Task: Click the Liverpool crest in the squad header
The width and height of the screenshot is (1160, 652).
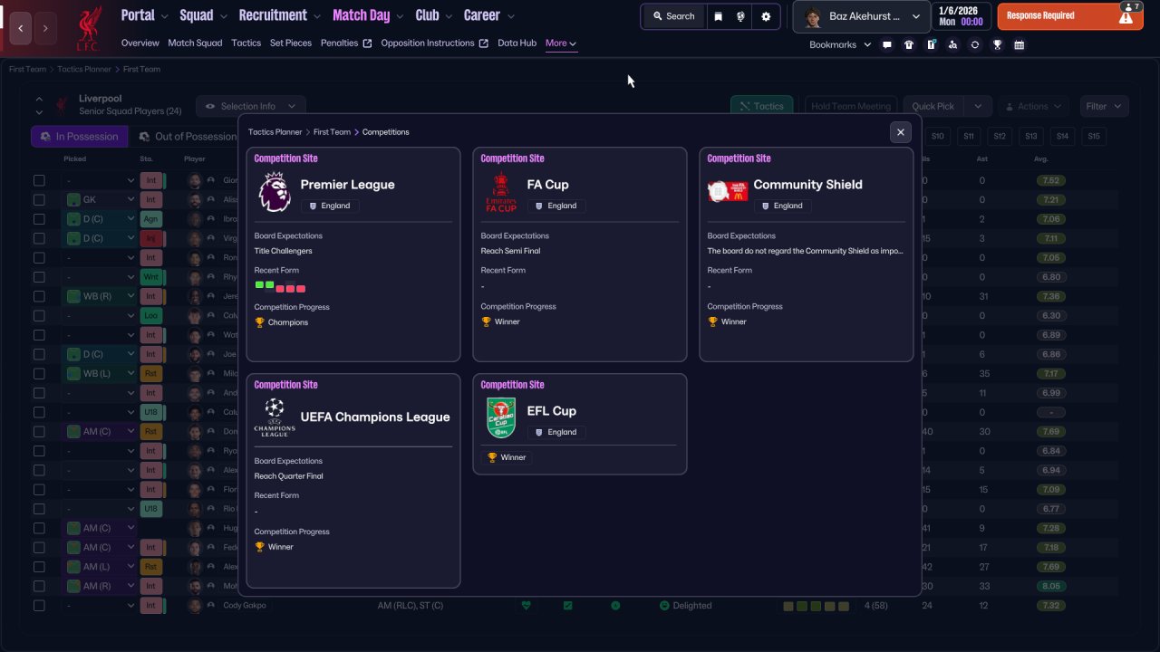Action: tap(62, 105)
